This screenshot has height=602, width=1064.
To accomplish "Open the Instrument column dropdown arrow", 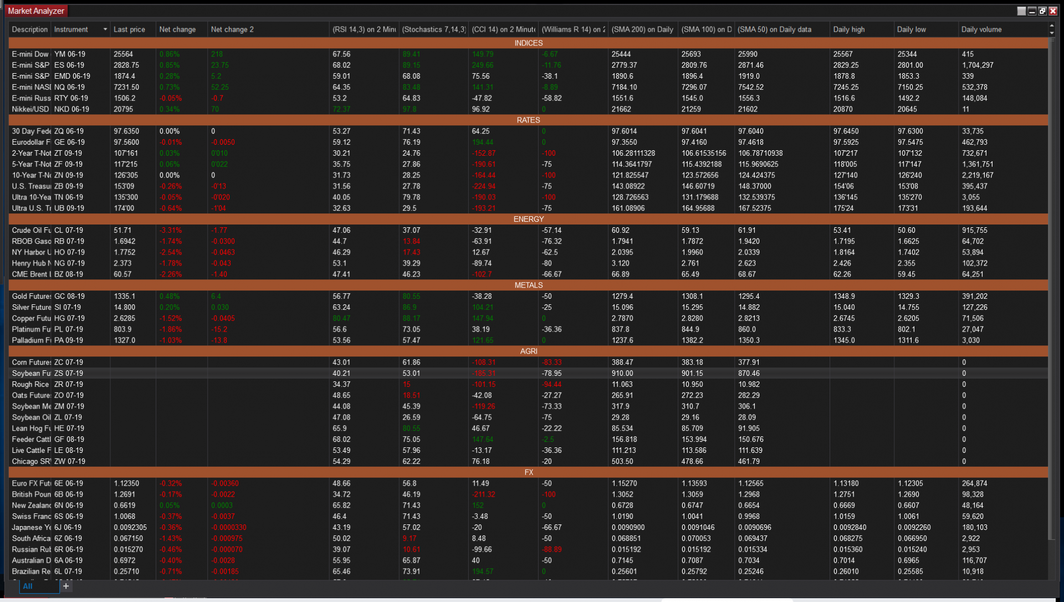I will pos(105,29).
